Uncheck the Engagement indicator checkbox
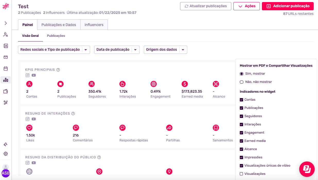Image resolution: width=318 pixels, height=180 pixels. pyautogui.click(x=241, y=133)
